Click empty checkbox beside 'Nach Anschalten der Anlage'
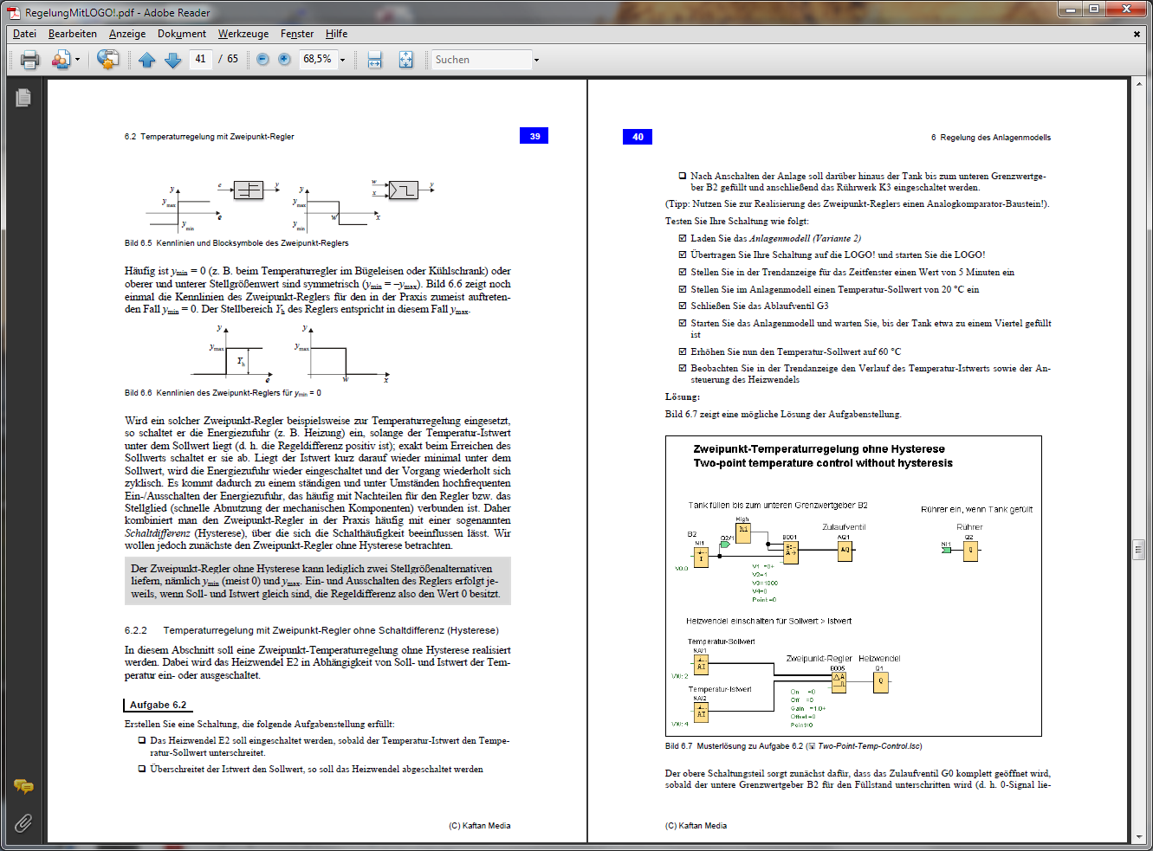Viewport: 1153px width, 851px height. 683,176
